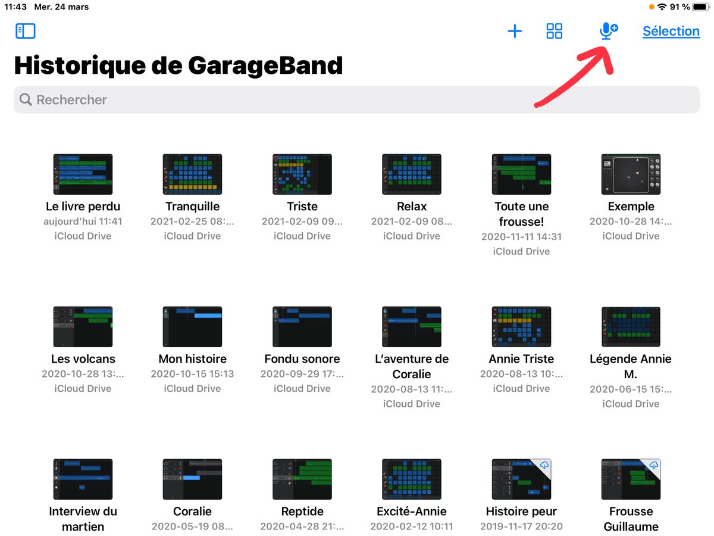Select the 'Excité-Annie' title text

click(412, 512)
